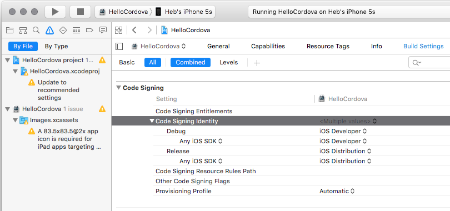This screenshot has width=450, height=211.
Task: Open the Debug iOS Developer popup
Action: click(343, 131)
